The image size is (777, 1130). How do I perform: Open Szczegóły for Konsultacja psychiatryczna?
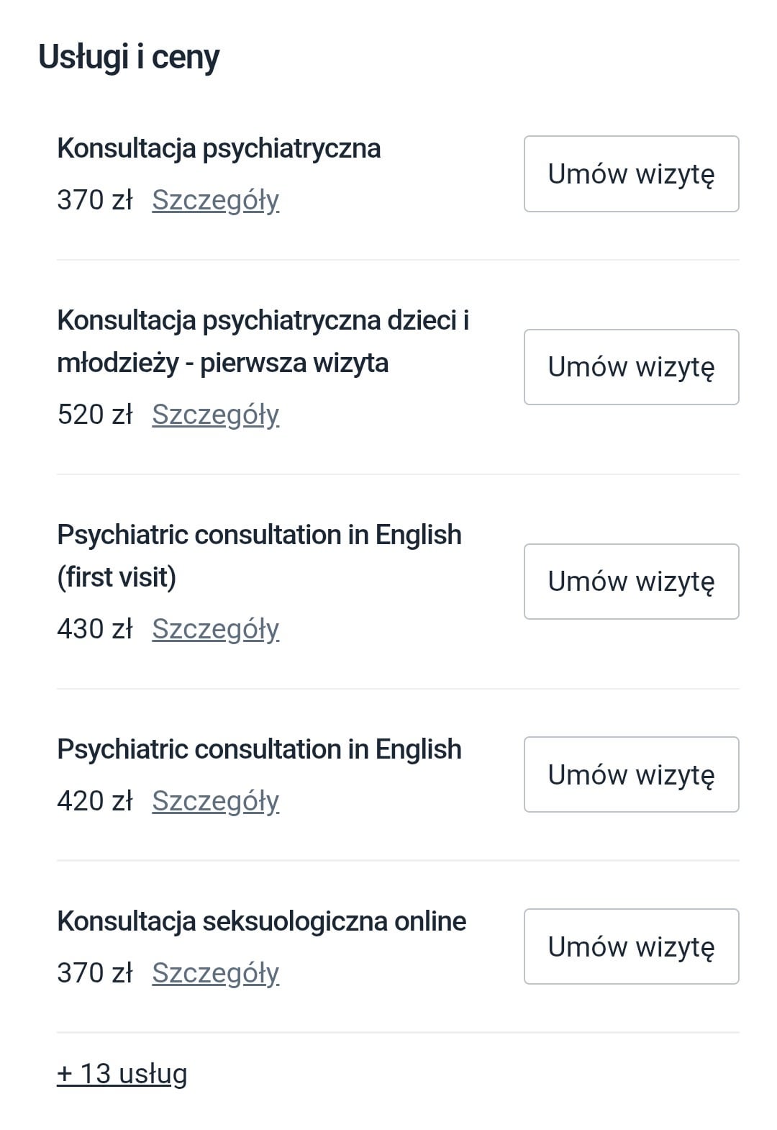click(x=215, y=200)
